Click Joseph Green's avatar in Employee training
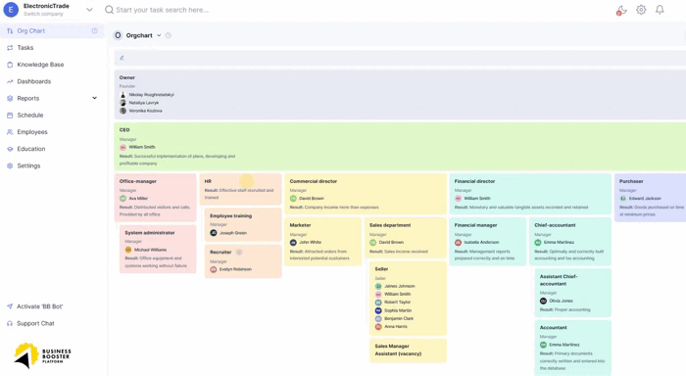686x376 pixels. click(214, 233)
